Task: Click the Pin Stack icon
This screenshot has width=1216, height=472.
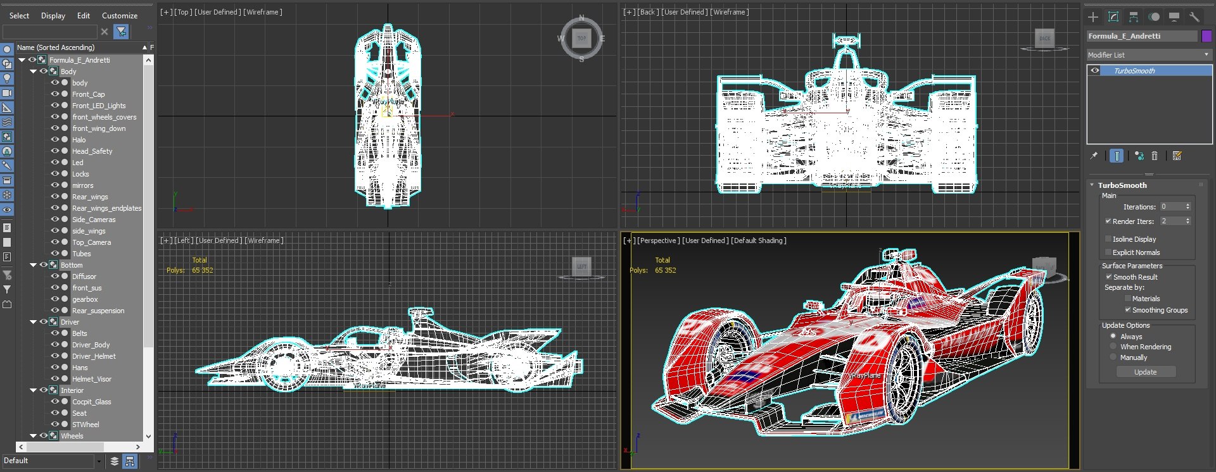Action: coord(1094,156)
